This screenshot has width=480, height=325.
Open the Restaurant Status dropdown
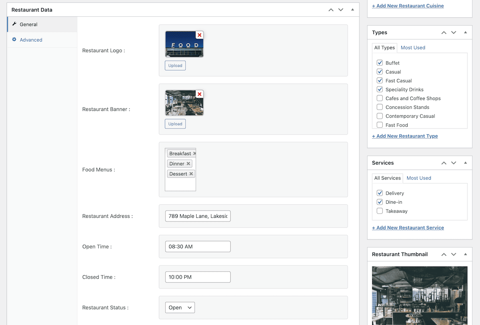[x=180, y=307]
